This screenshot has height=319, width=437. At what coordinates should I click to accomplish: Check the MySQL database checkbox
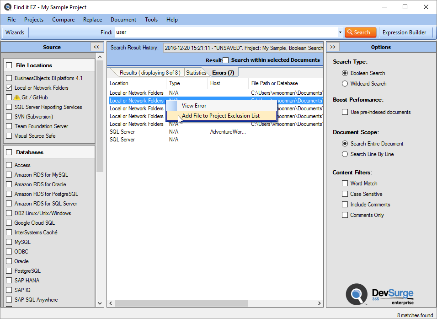[x=9, y=242]
